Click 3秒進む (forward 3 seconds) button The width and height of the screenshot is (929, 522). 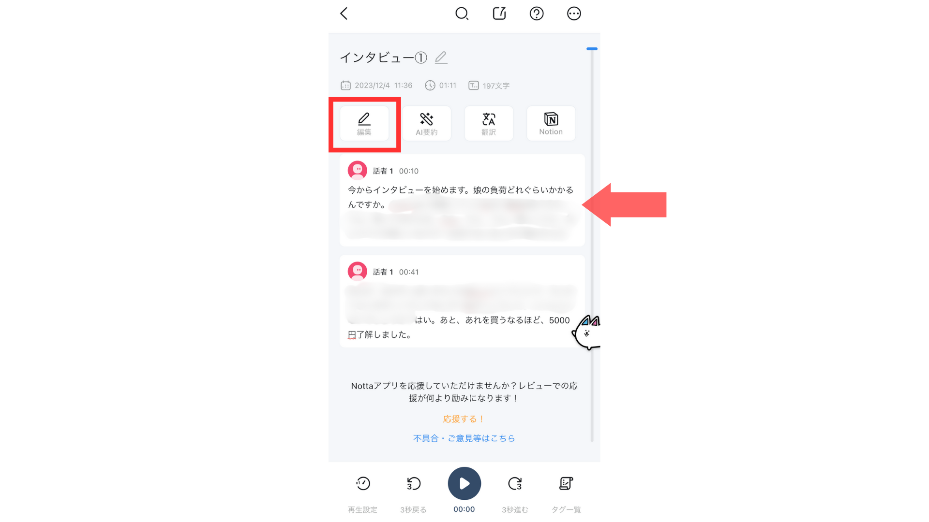pyautogui.click(x=515, y=483)
